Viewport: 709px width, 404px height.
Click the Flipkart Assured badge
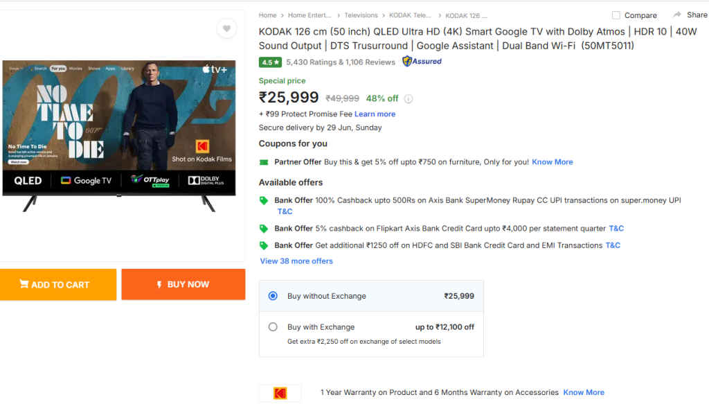[421, 62]
